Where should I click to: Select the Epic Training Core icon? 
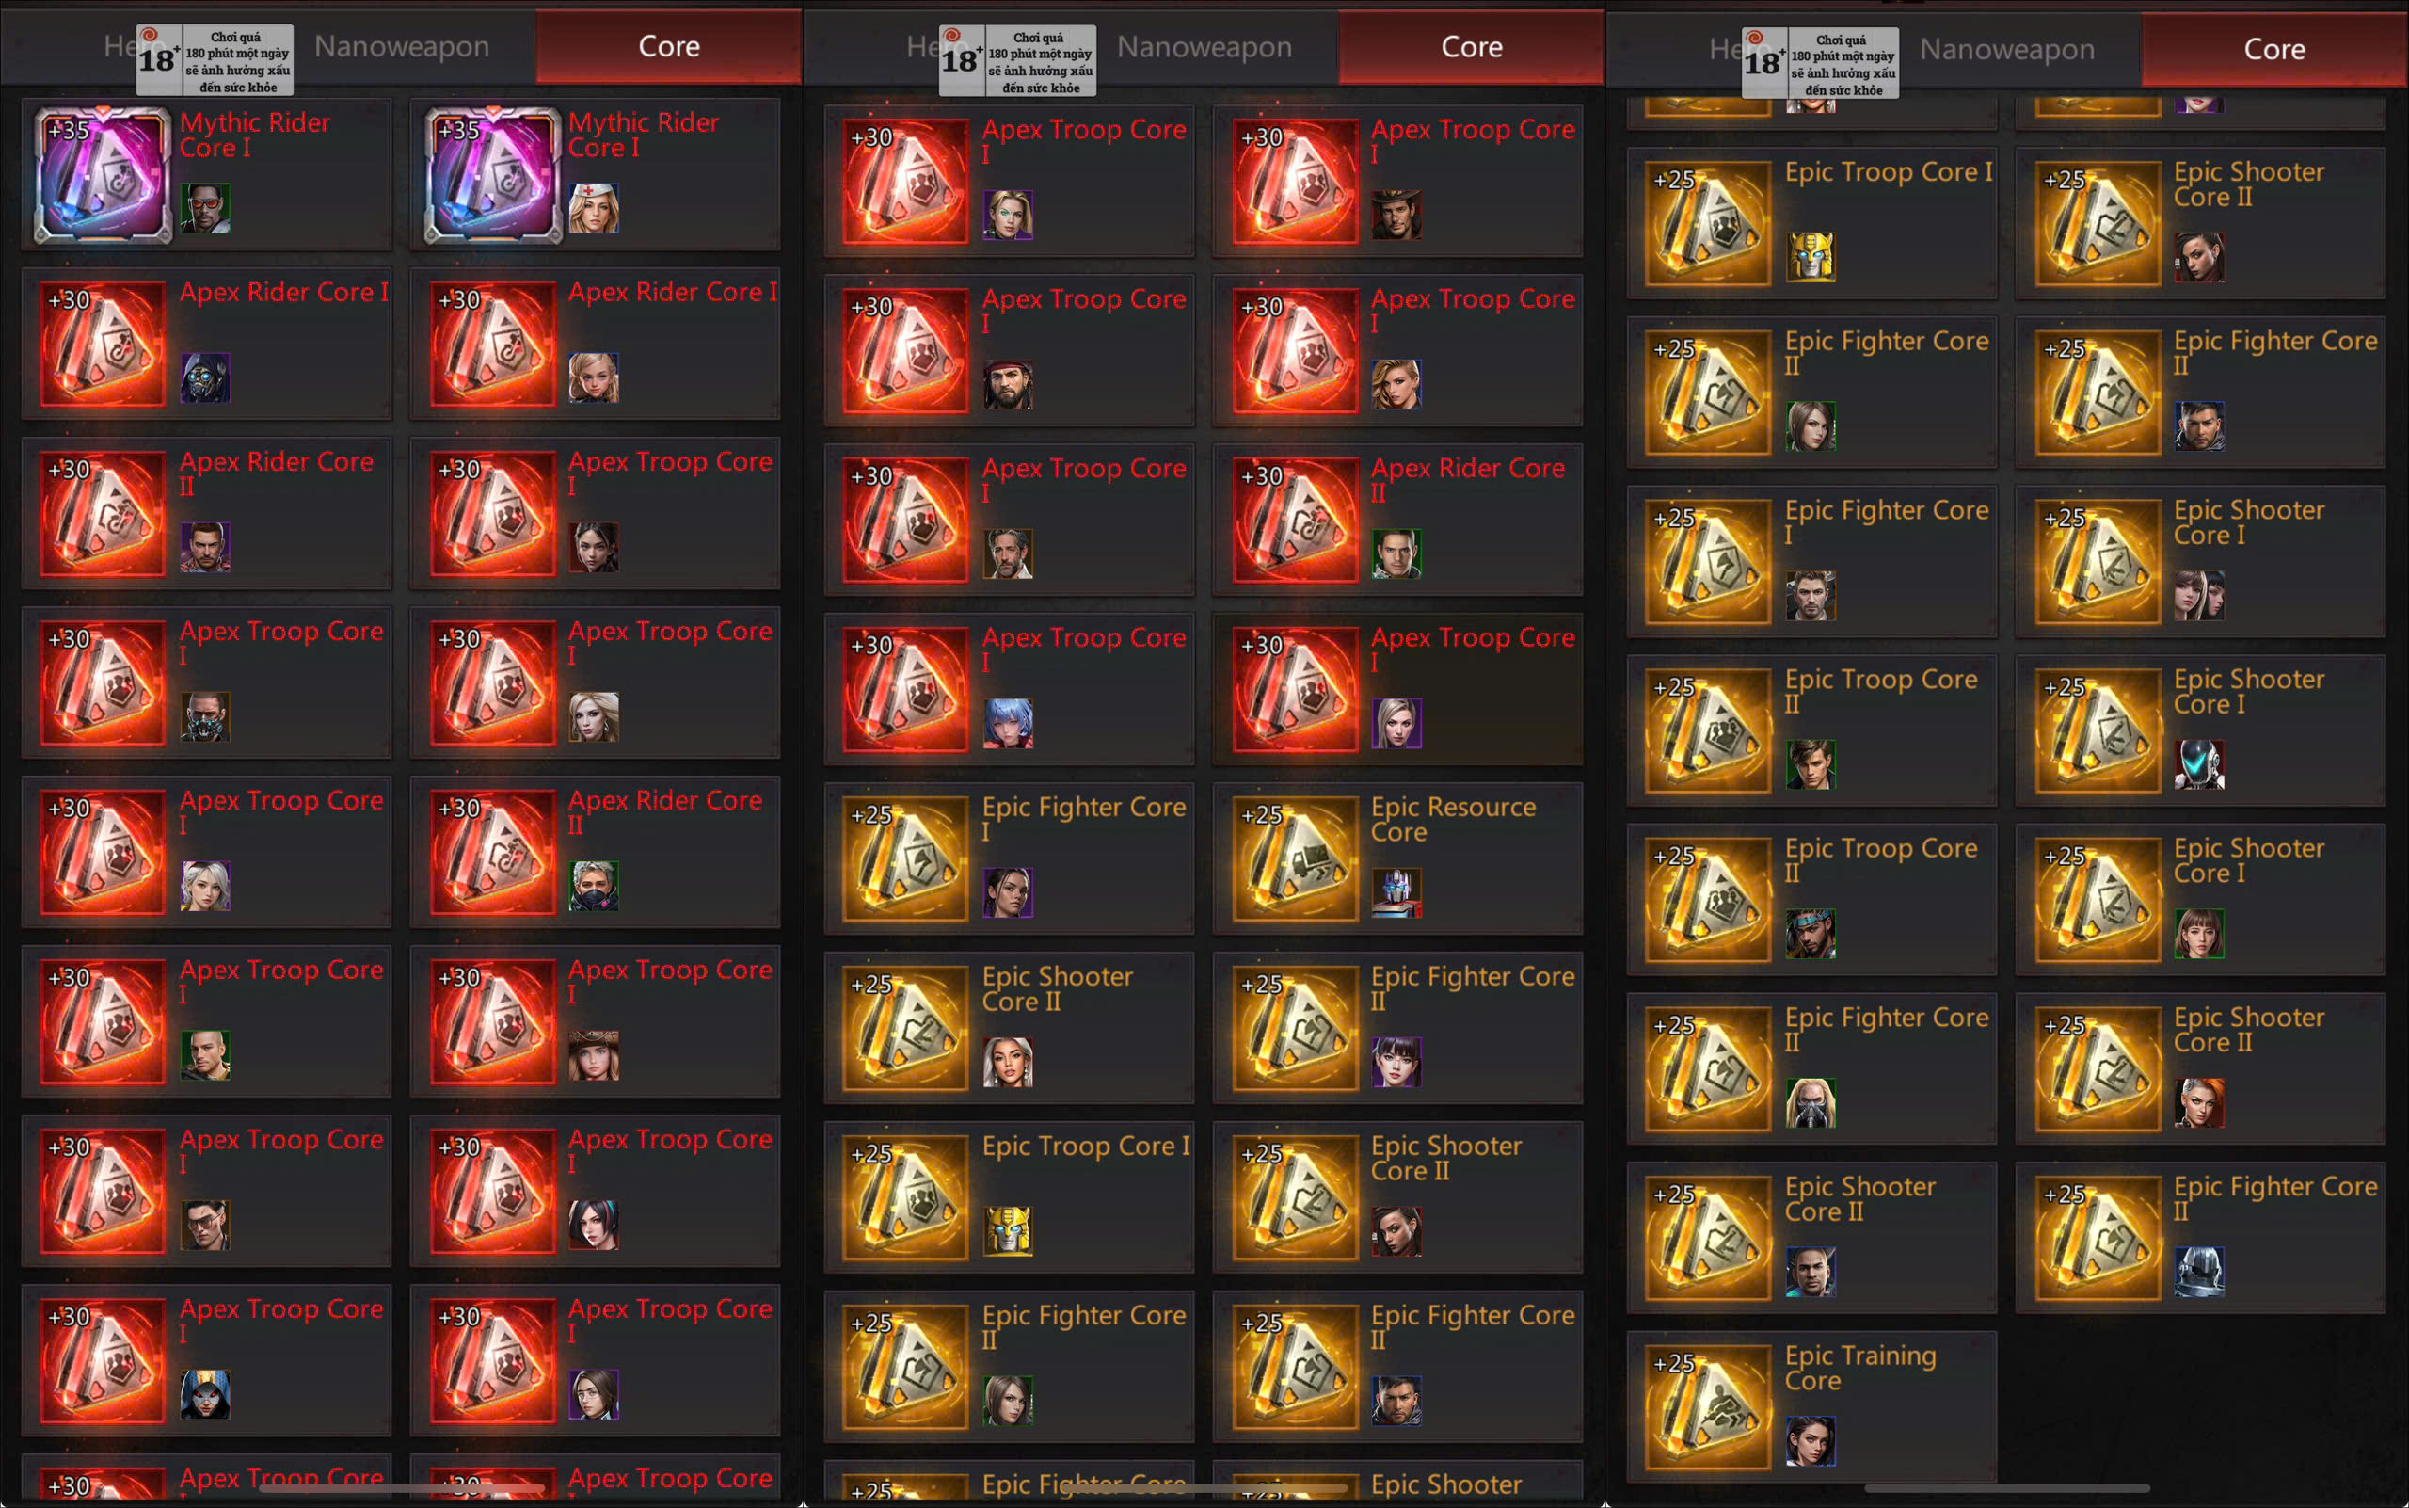pos(1708,1406)
